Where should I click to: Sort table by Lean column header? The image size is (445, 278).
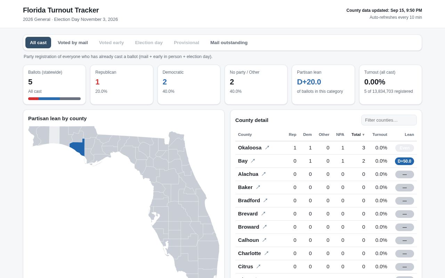point(409,134)
